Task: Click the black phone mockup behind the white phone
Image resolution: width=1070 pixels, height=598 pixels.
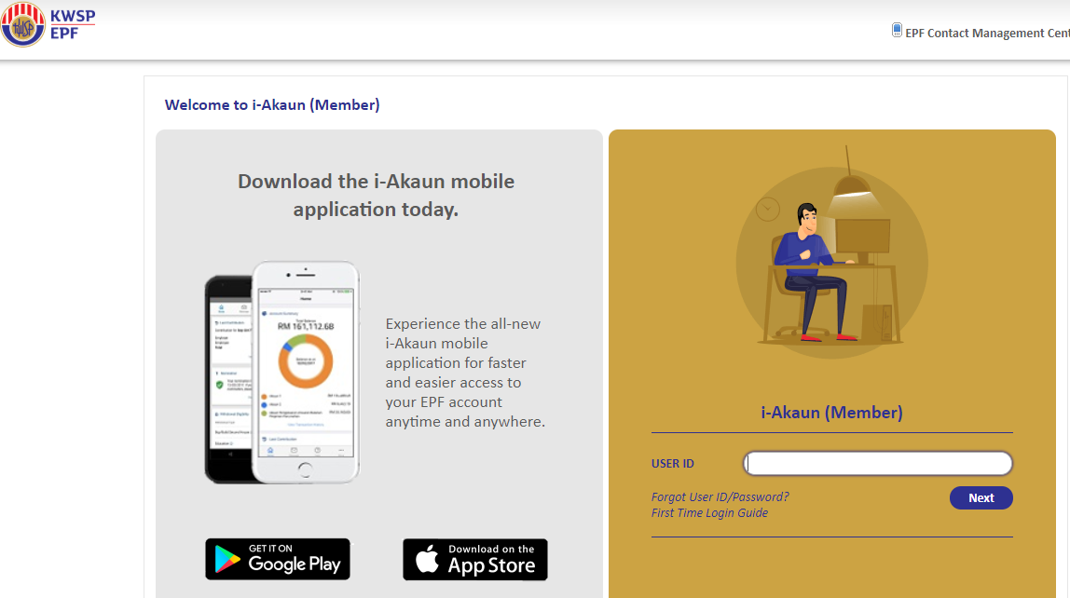Action: click(228, 379)
